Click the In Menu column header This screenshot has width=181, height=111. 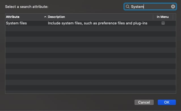[x=163, y=17]
